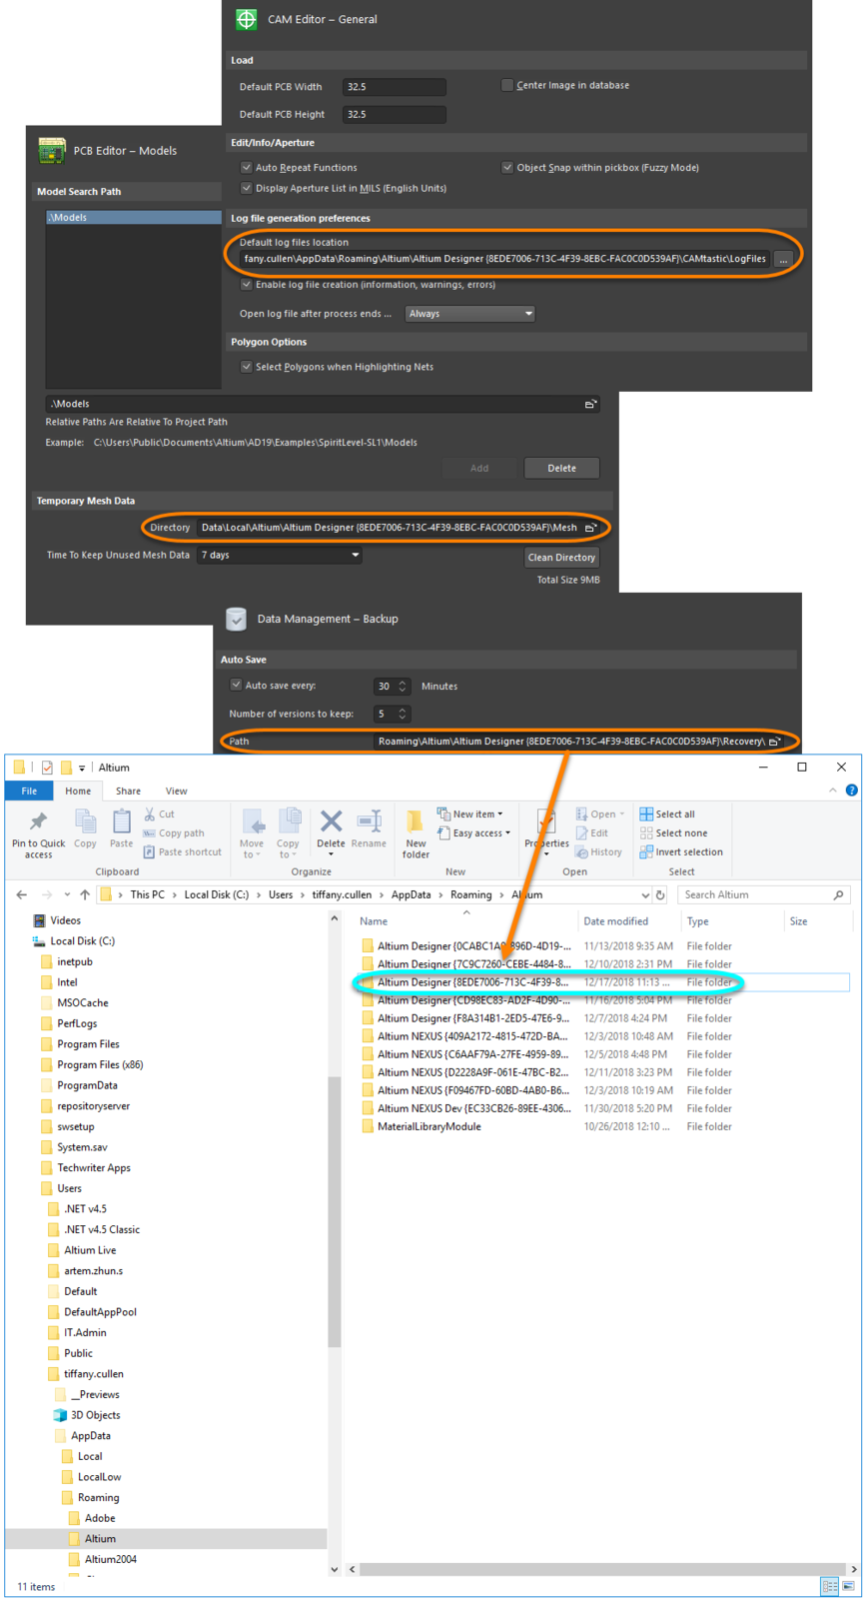Click Delete button under Model Search Path
This screenshot has height=1599, width=863.
561,468
